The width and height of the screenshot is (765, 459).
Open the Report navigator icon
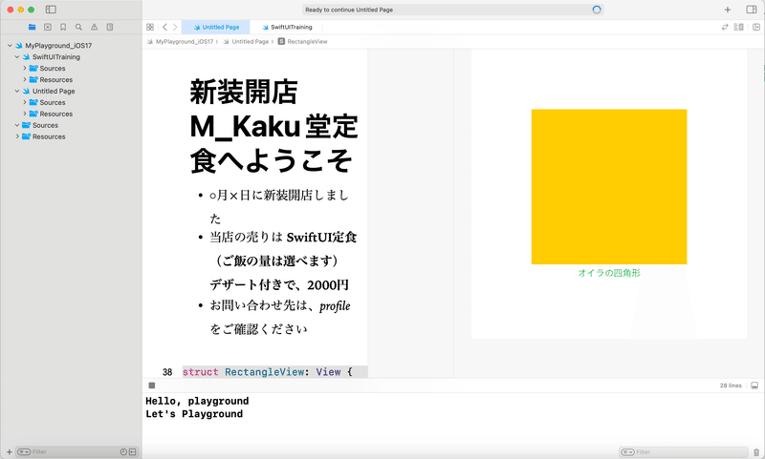[x=110, y=28]
